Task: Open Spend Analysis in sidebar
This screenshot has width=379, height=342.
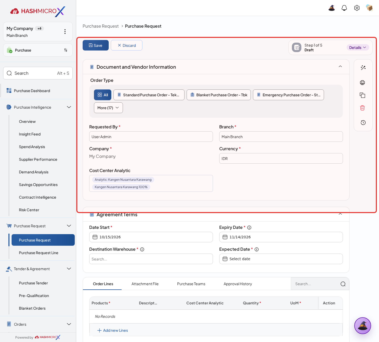Action: tap(32, 147)
